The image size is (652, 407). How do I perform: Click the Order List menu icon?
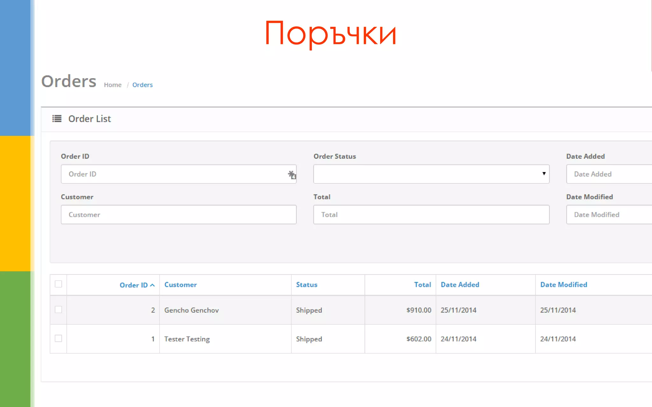pyautogui.click(x=57, y=119)
